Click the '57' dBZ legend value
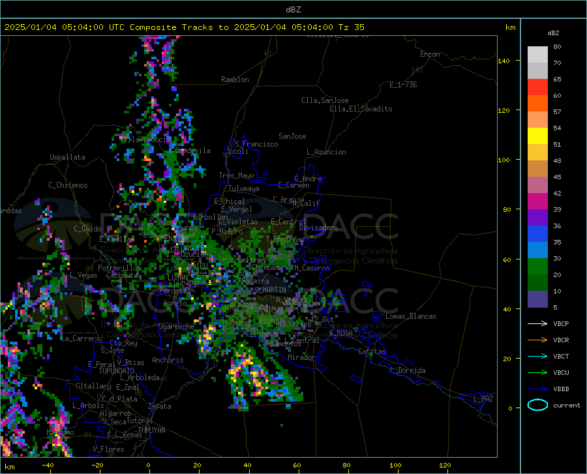 click(x=557, y=112)
